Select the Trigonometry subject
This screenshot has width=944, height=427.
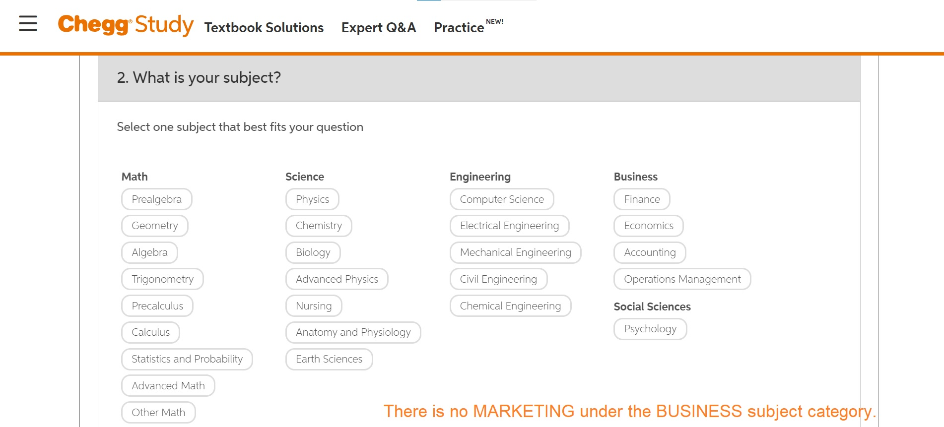(162, 279)
